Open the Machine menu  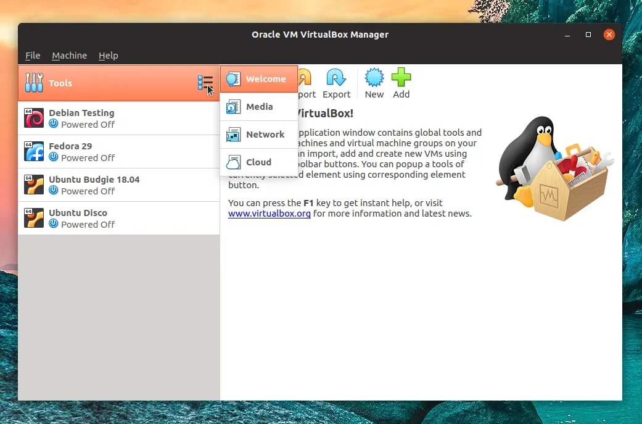pos(69,56)
